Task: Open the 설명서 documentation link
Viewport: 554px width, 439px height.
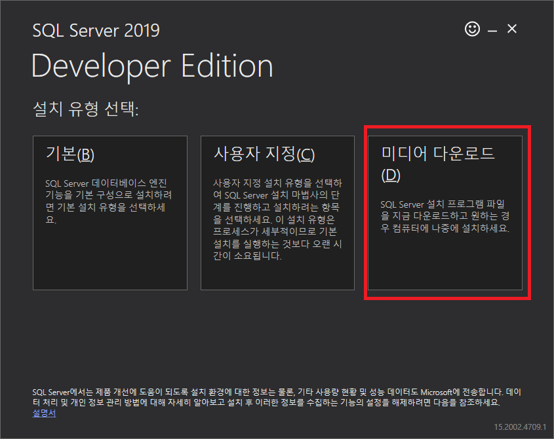Action: (x=44, y=413)
